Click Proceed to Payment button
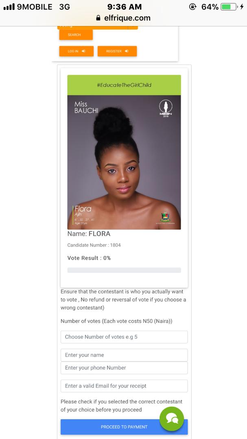This screenshot has width=247, height=439. coord(124,427)
